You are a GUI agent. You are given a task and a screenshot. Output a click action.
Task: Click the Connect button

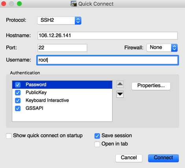[163, 158]
